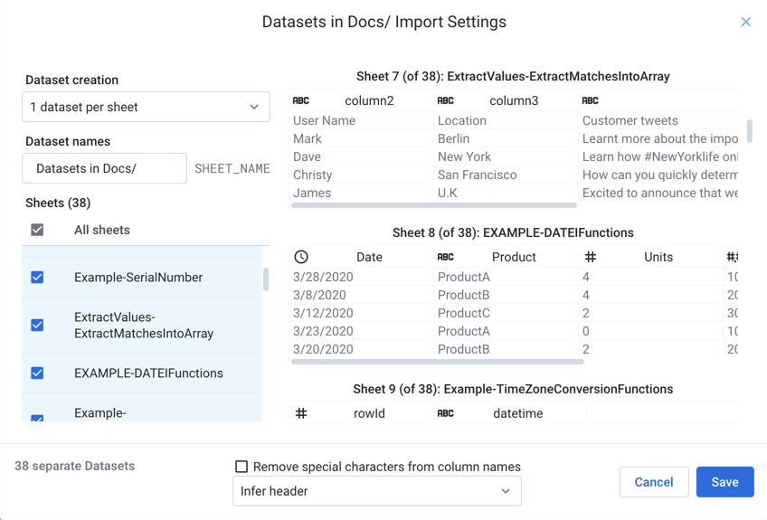The height and width of the screenshot is (520, 767).
Task: Click the clock icon beside Date column
Action: pyautogui.click(x=301, y=258)
